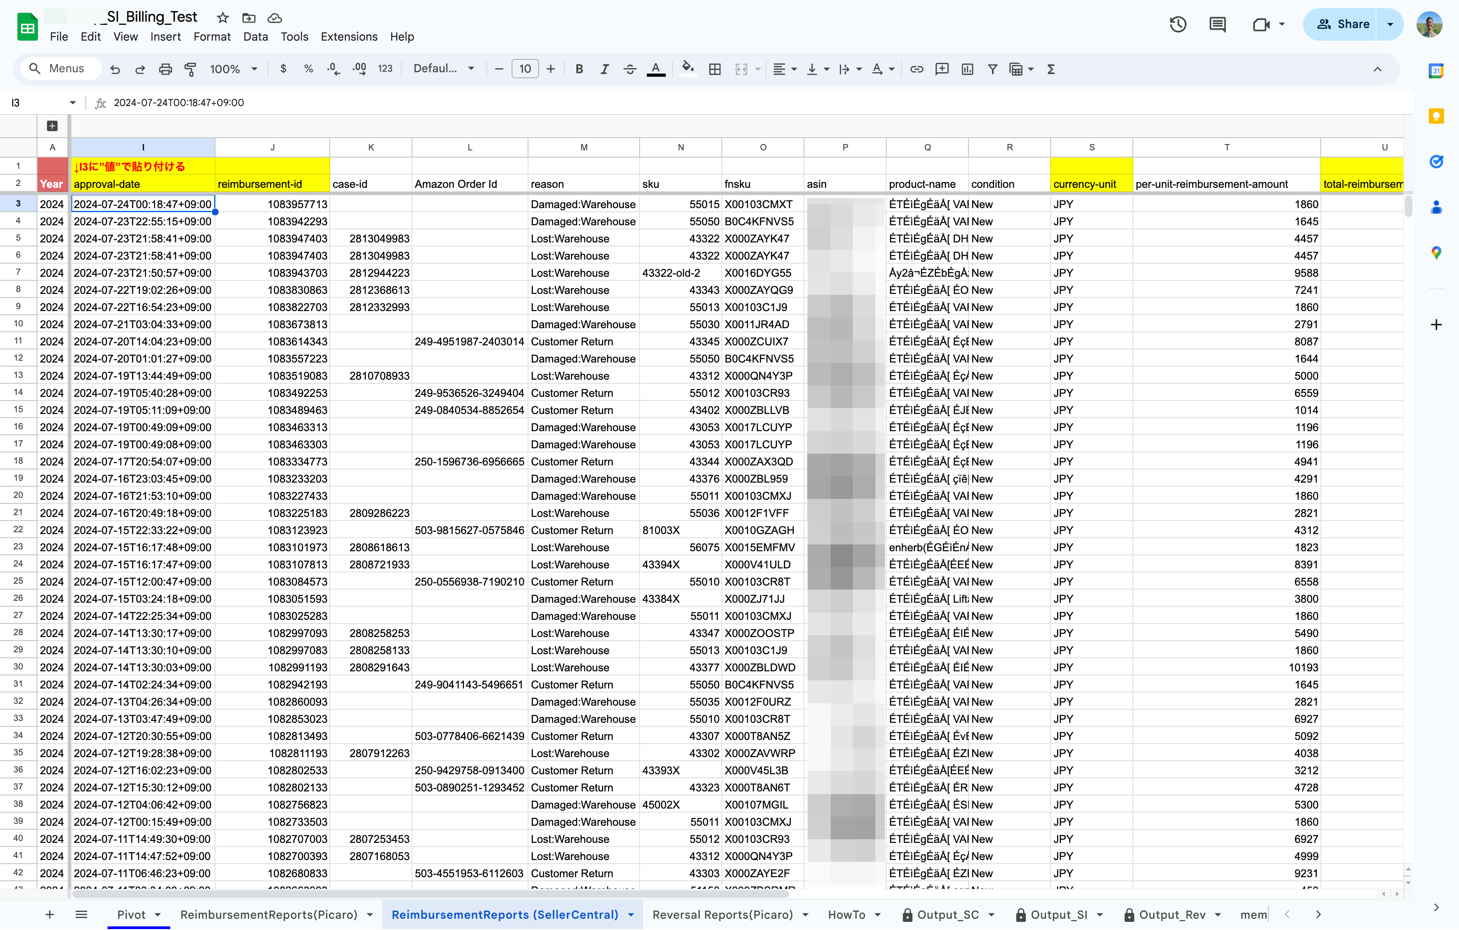
Task: Open the Extensions menu
Action: 349,37
